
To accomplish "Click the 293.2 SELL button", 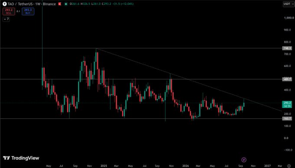I will coord(9,11).
